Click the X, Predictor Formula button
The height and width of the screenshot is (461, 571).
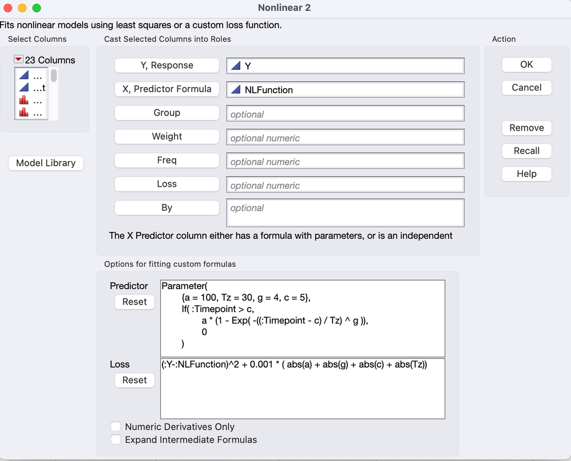tap(166, 89)
